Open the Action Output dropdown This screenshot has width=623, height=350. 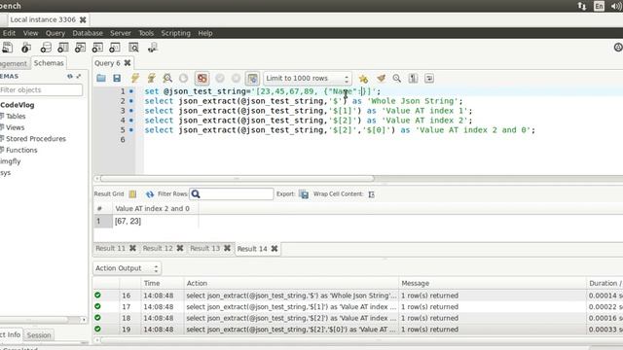(127, 268)
